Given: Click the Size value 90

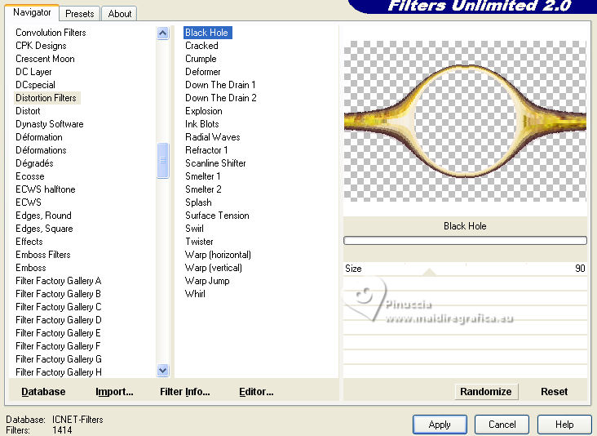Looking at the screenshot, I should coord(580,269).
